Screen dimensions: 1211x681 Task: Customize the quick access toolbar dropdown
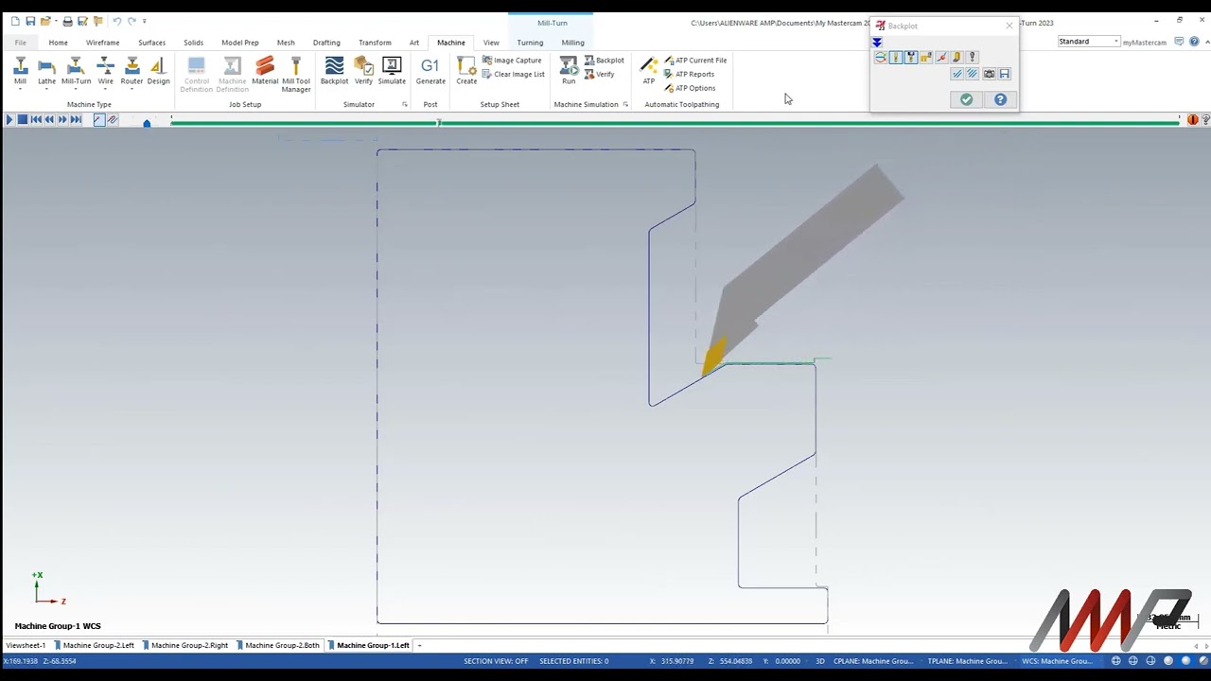pyautogui.click(x=145, y=21)
